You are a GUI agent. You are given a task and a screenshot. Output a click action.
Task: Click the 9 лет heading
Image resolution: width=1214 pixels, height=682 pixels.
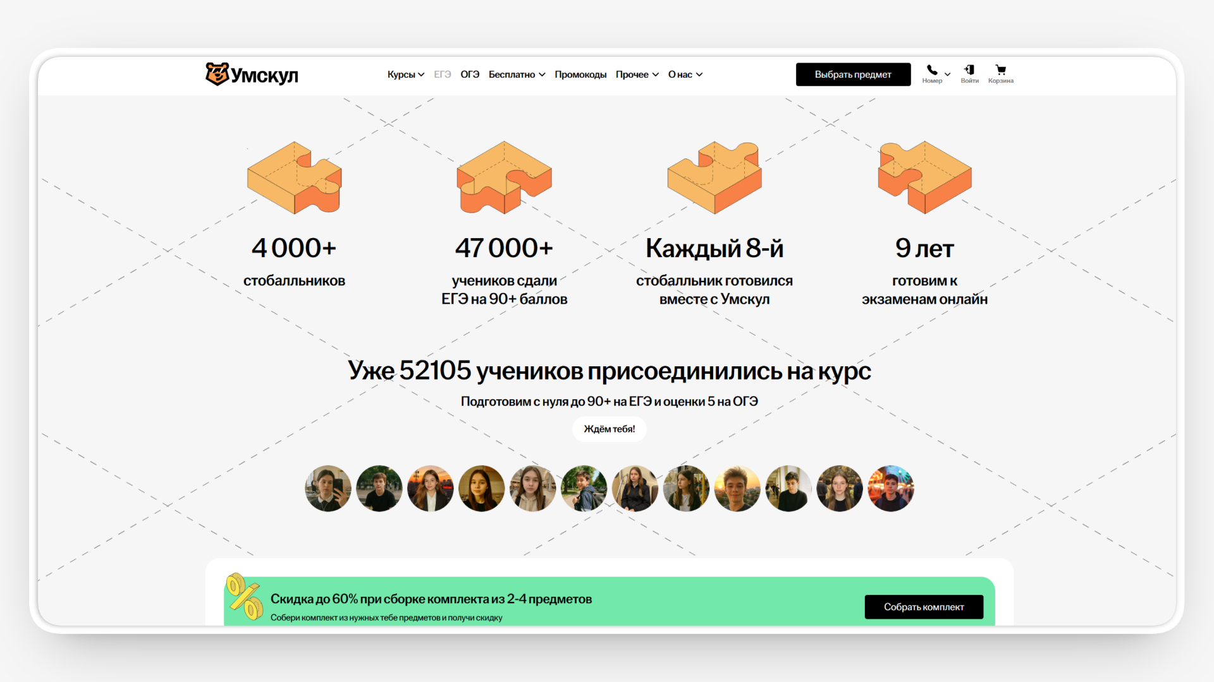924,248
